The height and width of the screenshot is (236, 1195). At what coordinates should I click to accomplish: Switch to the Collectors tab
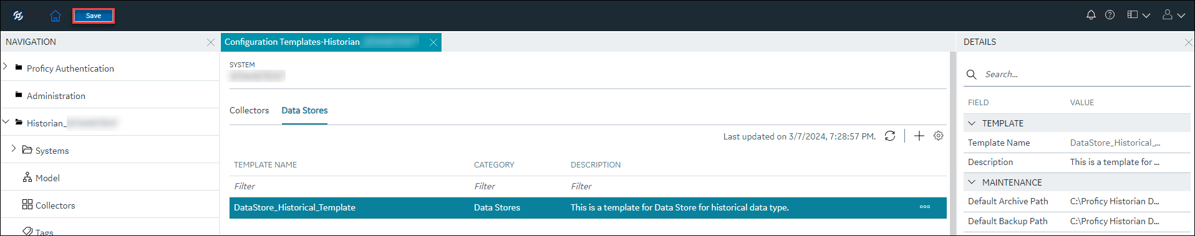point(249,110)
